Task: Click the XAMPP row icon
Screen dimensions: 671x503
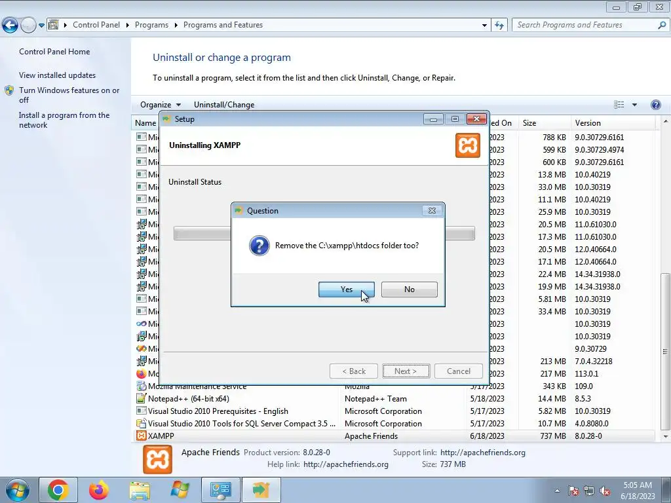Action: 142,436
